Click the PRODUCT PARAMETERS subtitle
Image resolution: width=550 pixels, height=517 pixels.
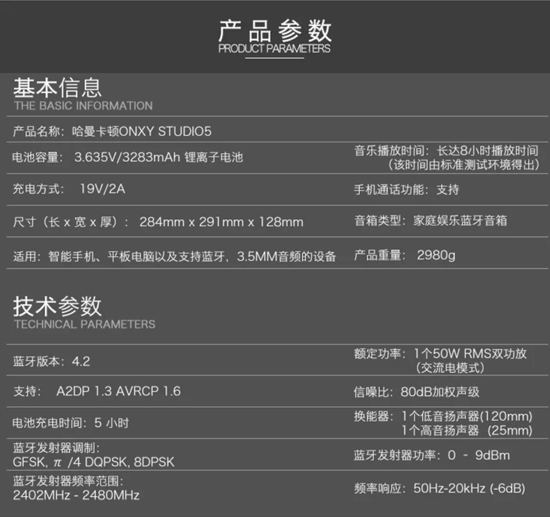[274, 49]
